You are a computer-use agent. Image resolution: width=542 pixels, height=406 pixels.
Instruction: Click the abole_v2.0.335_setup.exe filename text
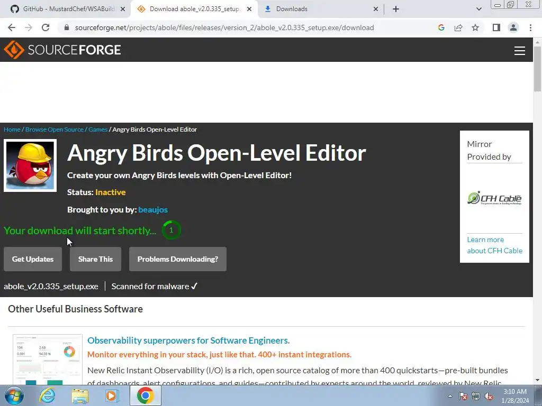51,286
